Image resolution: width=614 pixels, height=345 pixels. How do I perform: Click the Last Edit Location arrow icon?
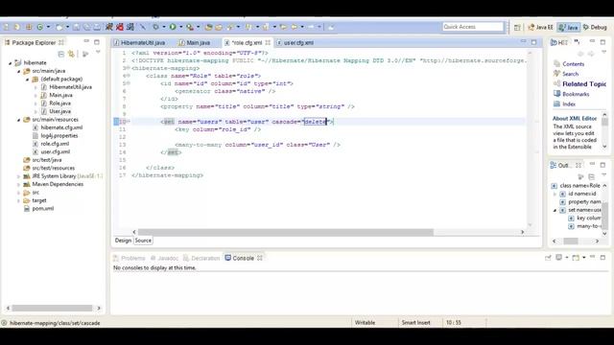[284, 27]
